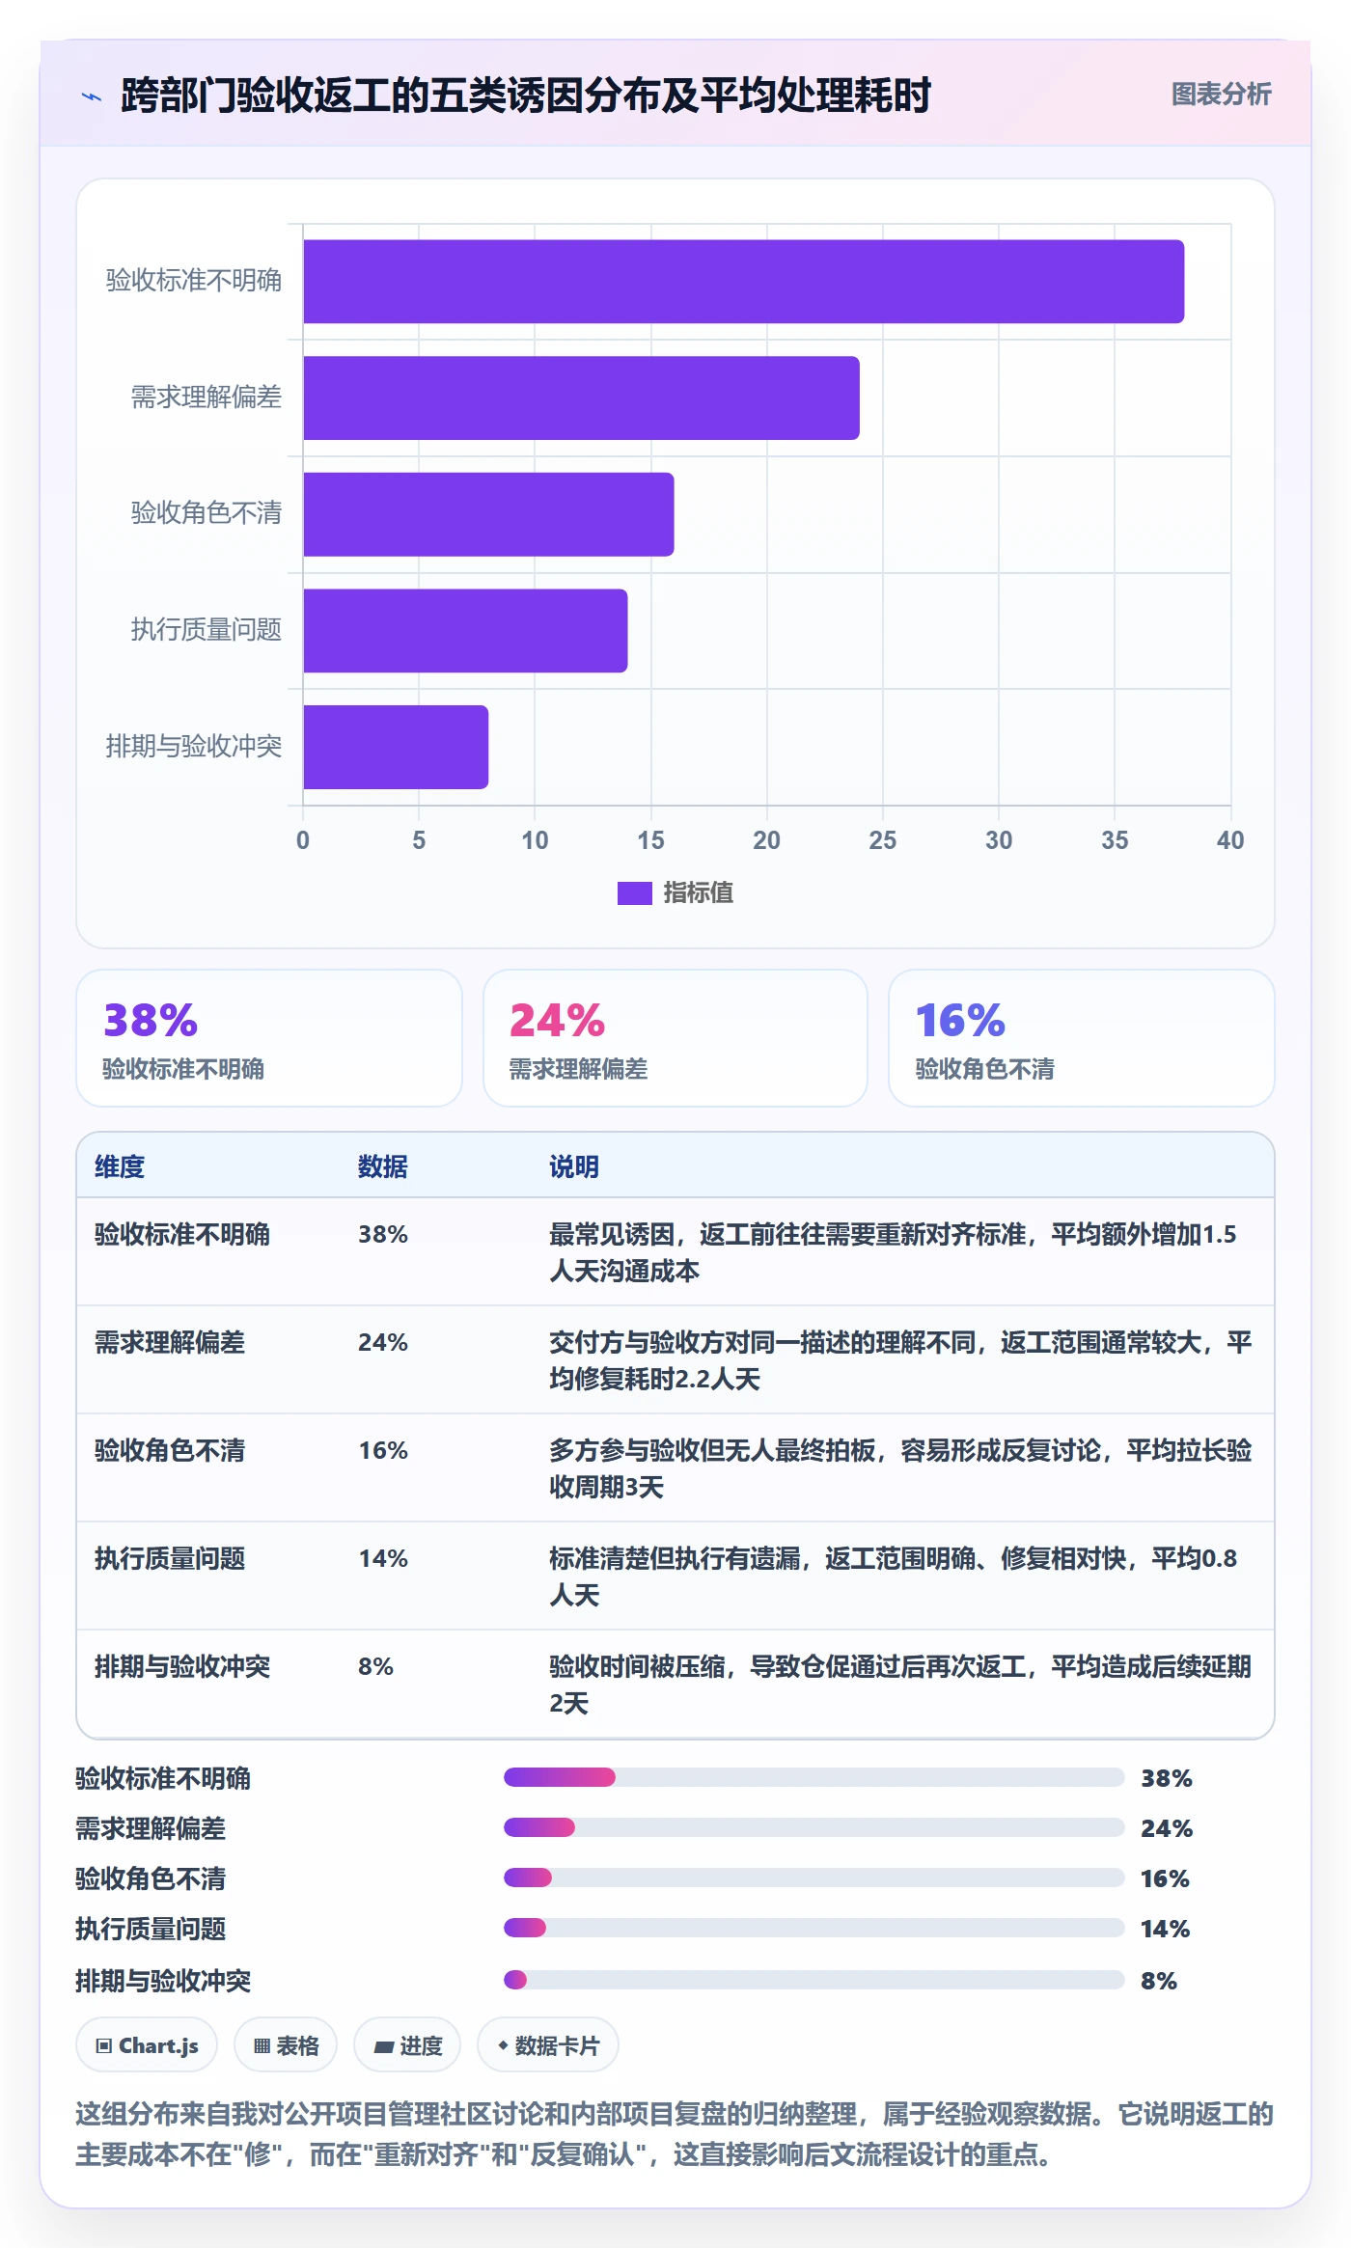Image resolution: width=1351 pixels, height=2248 pixels.
Task: Click the 执行质量问题 bar in the chart
Action: tap(465, 631)
